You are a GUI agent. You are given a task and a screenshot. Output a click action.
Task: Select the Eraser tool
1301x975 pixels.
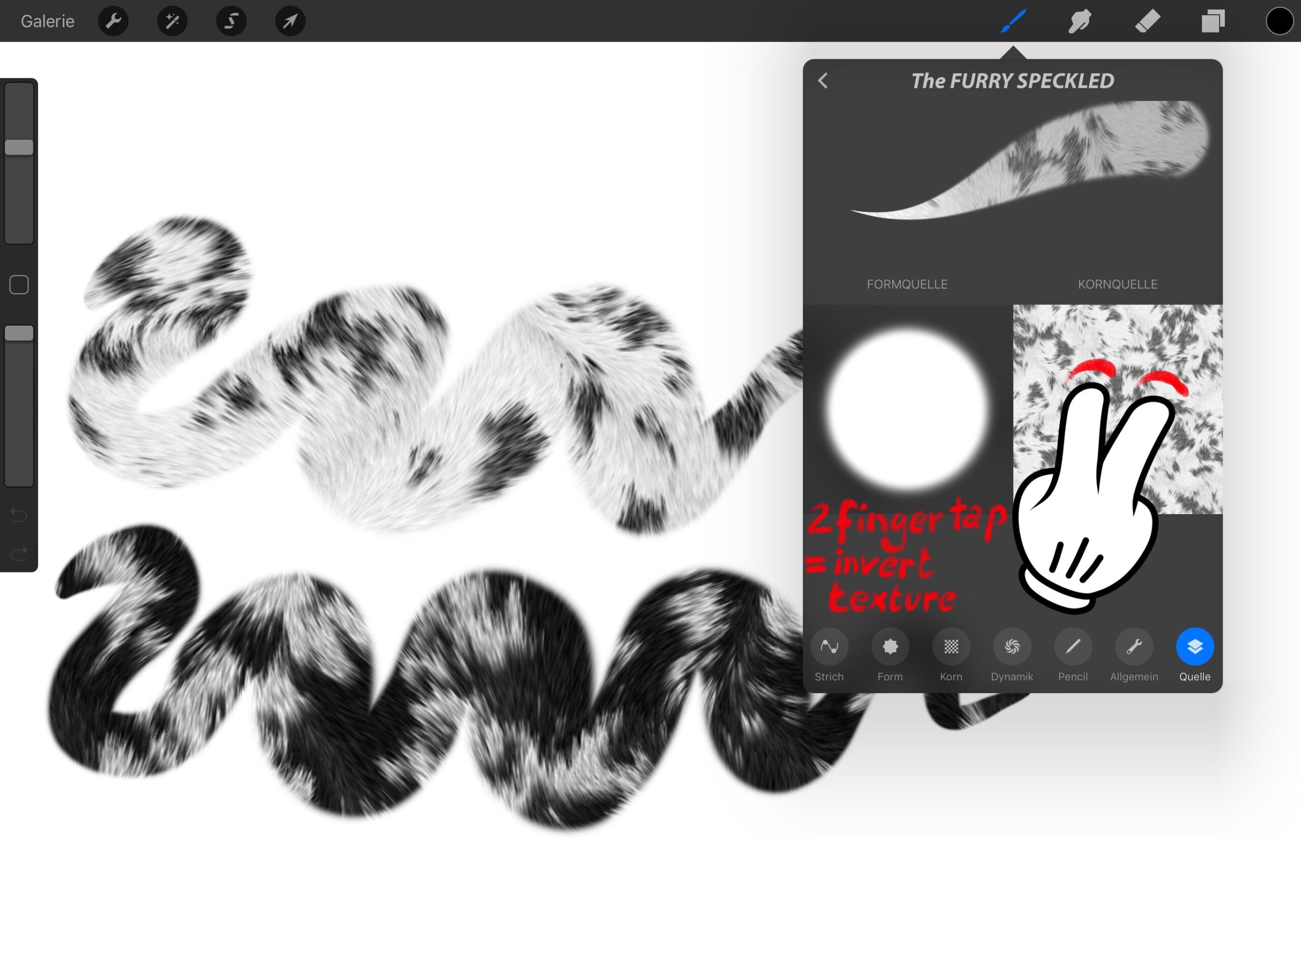coord(1147,21)
